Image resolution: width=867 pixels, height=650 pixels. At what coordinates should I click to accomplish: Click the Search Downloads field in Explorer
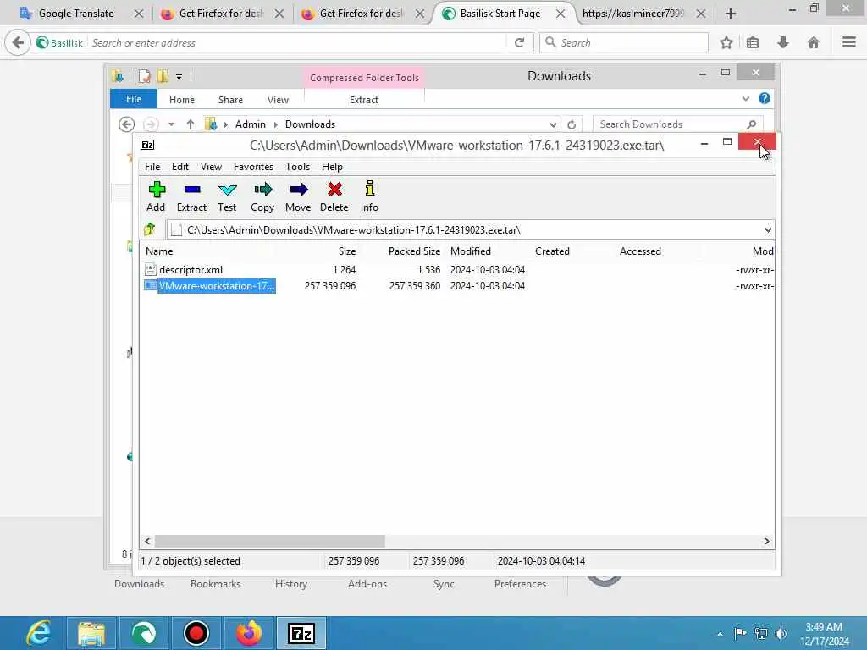pos(678,124)
